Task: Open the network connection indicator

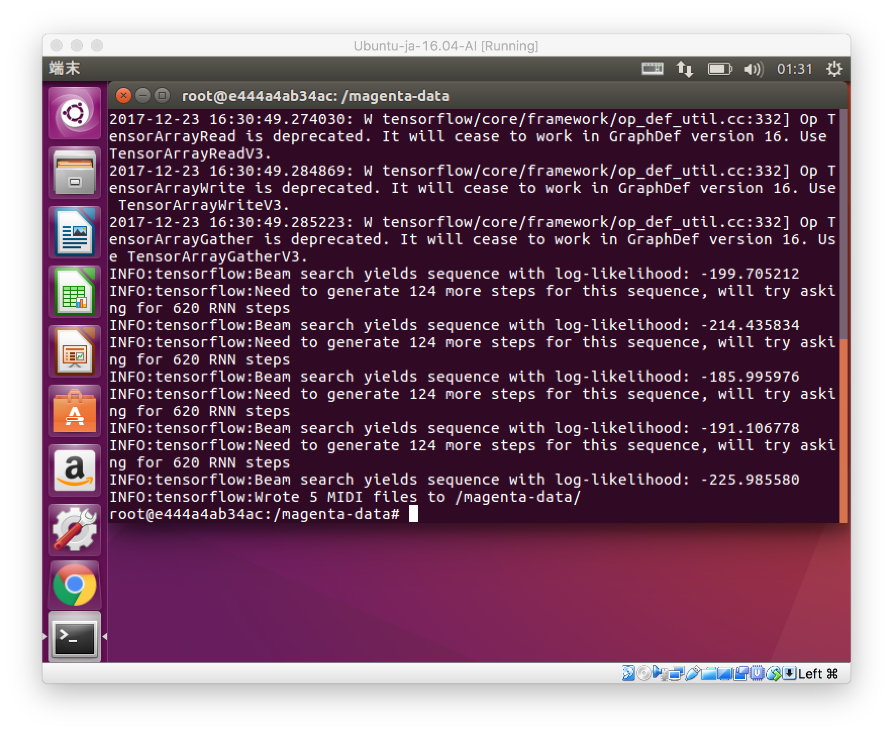Action: coord(685,68)
